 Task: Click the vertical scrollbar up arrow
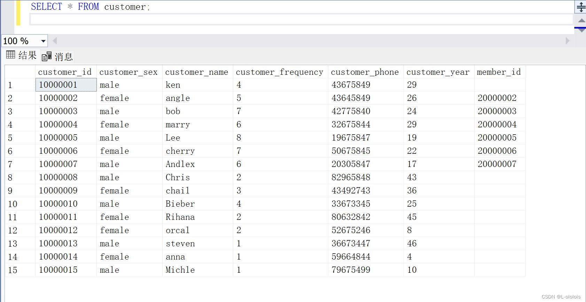coord(581,21)
